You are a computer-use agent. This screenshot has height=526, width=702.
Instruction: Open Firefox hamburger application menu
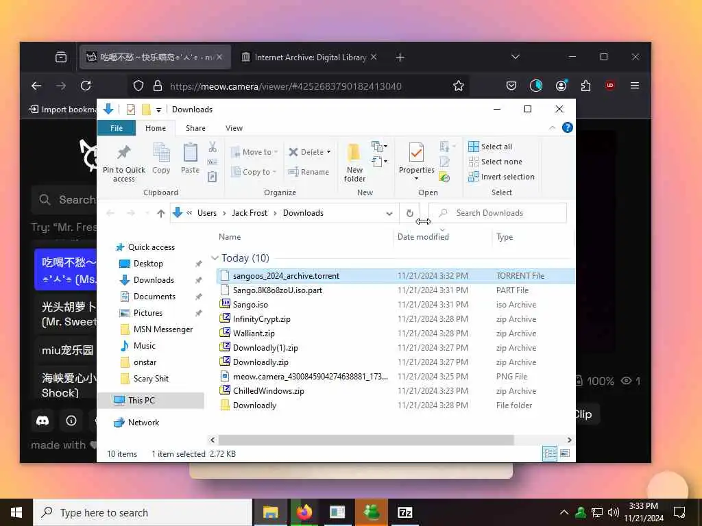(635, 86)
